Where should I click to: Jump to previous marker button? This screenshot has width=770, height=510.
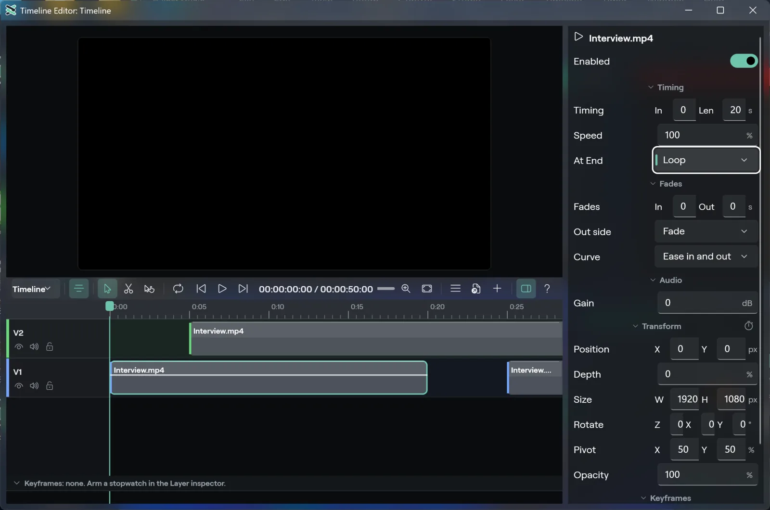(201, 289)
